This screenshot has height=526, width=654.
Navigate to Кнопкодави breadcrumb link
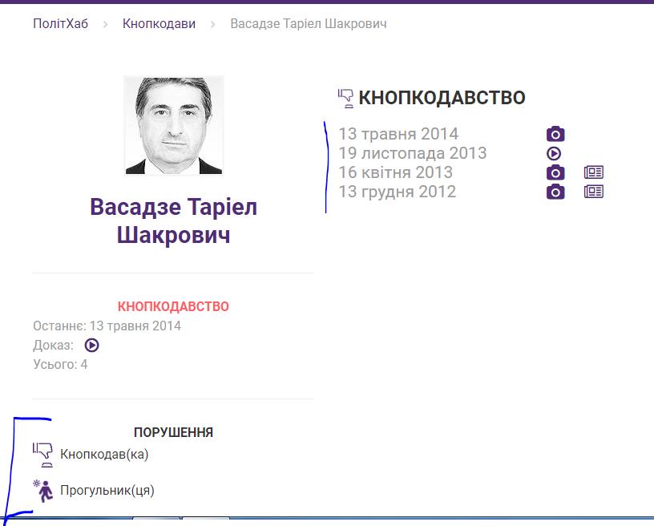(159, 24)
